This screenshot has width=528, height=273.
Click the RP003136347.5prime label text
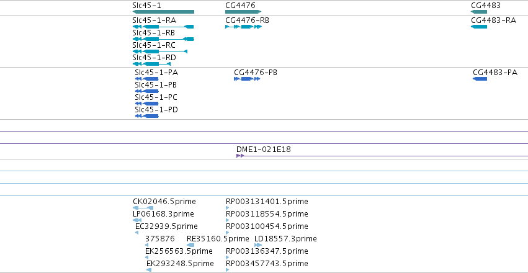point(267,251)
